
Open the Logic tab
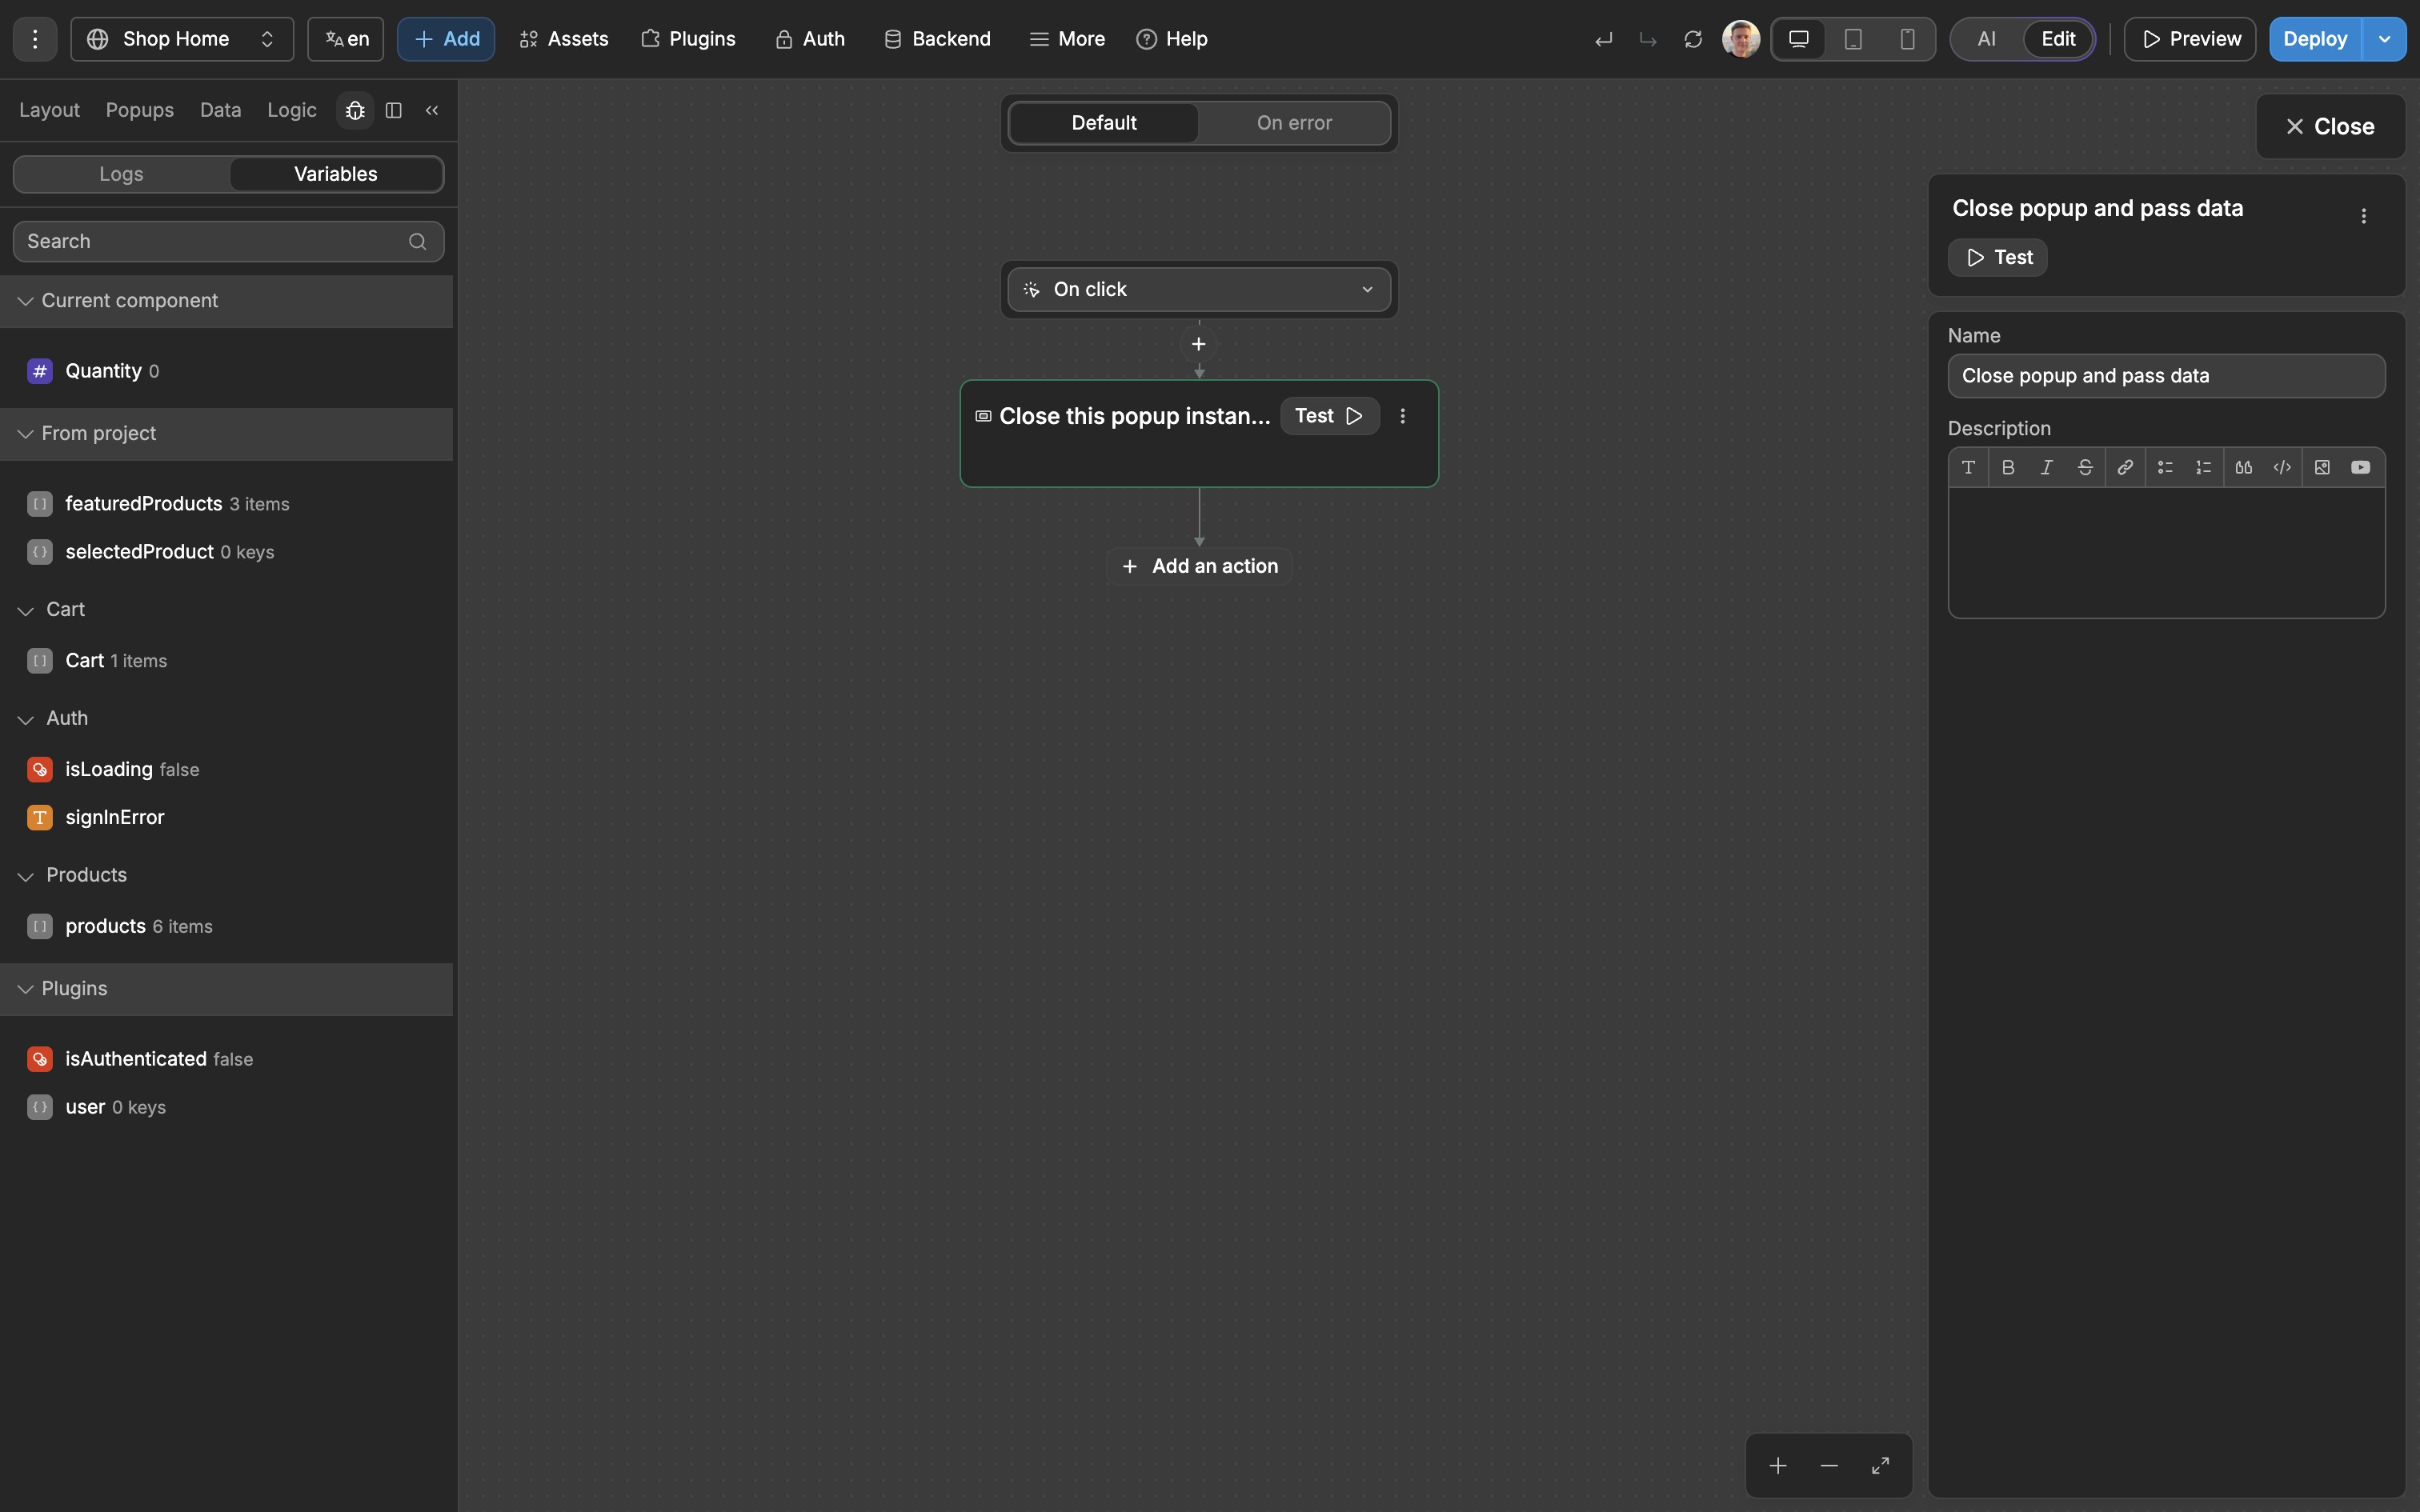coord(292,110)
